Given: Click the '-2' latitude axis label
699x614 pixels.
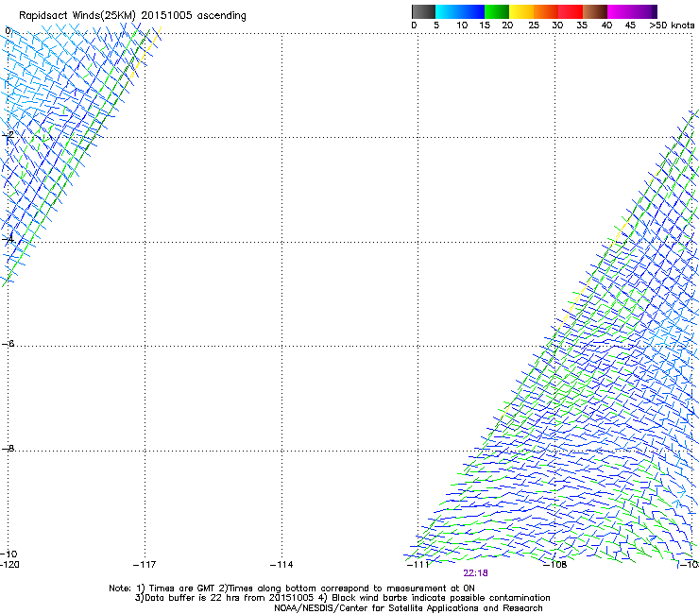Looking at the screenshot, I should [x=8, y=135].
